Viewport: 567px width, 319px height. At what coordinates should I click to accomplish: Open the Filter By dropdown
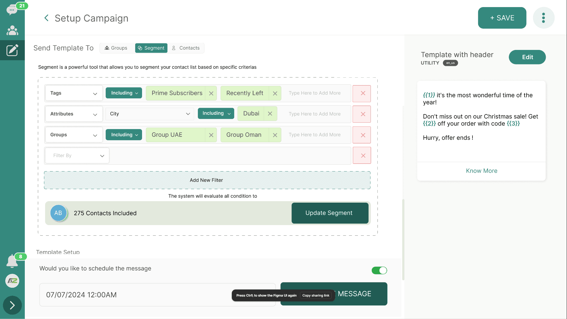(77, 155)
